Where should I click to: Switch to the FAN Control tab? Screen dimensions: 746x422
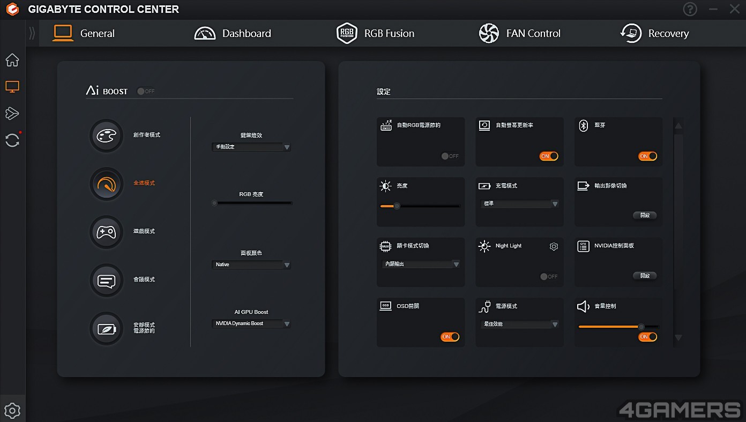[x=519, y=33]
